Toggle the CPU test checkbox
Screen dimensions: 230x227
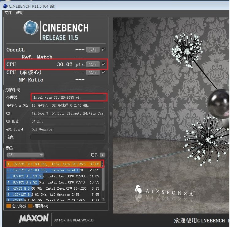(104, 64)
